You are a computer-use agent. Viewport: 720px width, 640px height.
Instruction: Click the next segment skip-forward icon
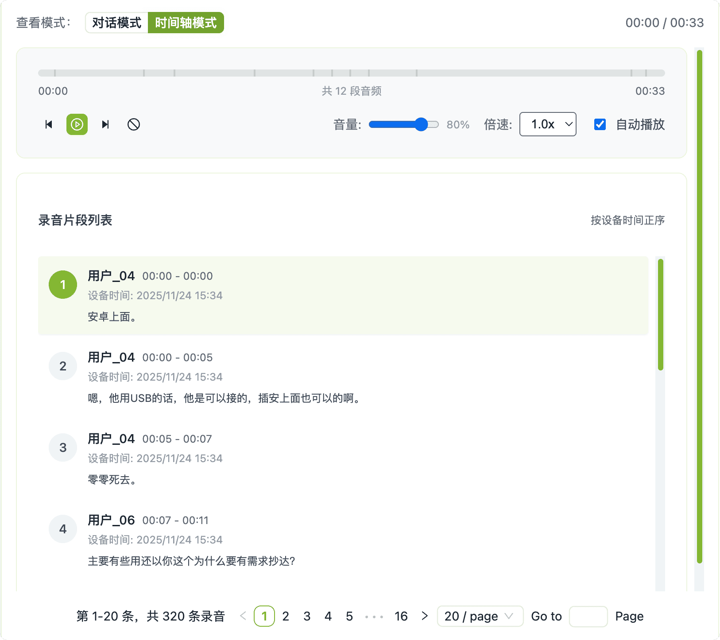coord(105,124)
